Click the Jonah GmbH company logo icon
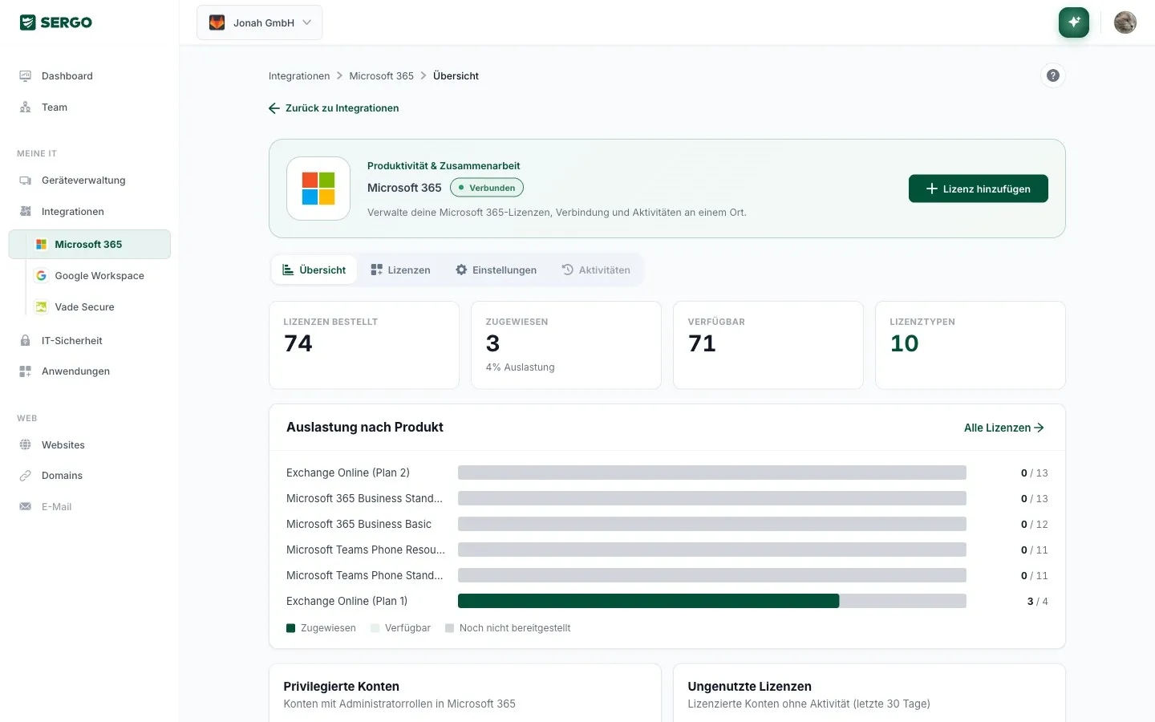 pos(217,22)
